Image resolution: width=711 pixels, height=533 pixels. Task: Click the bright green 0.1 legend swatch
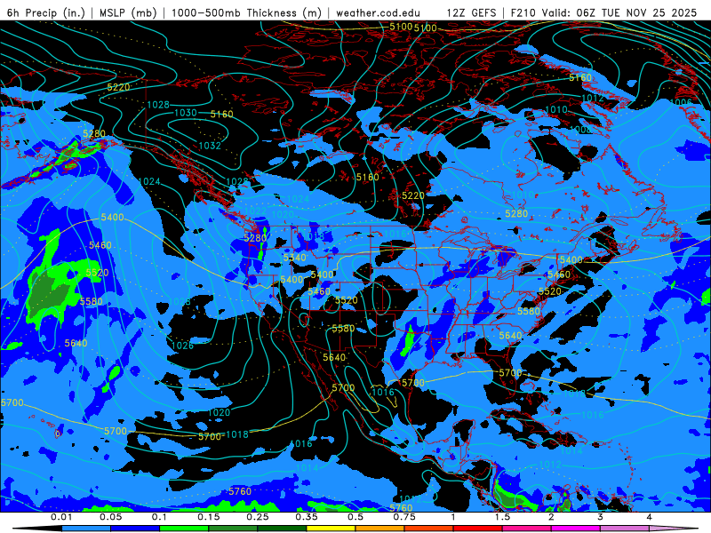(x=184, y=529)
